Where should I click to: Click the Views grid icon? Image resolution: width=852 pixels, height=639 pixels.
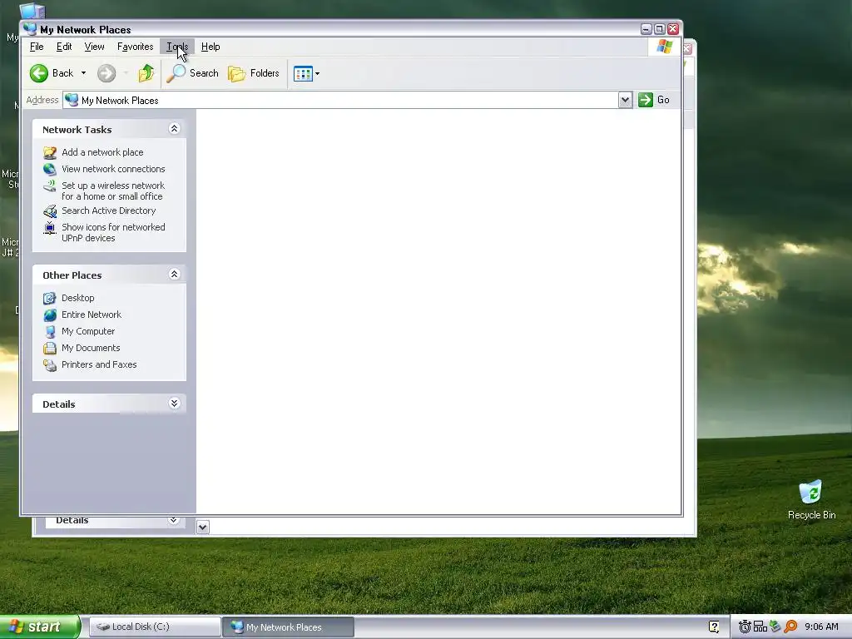pos(303,73)
